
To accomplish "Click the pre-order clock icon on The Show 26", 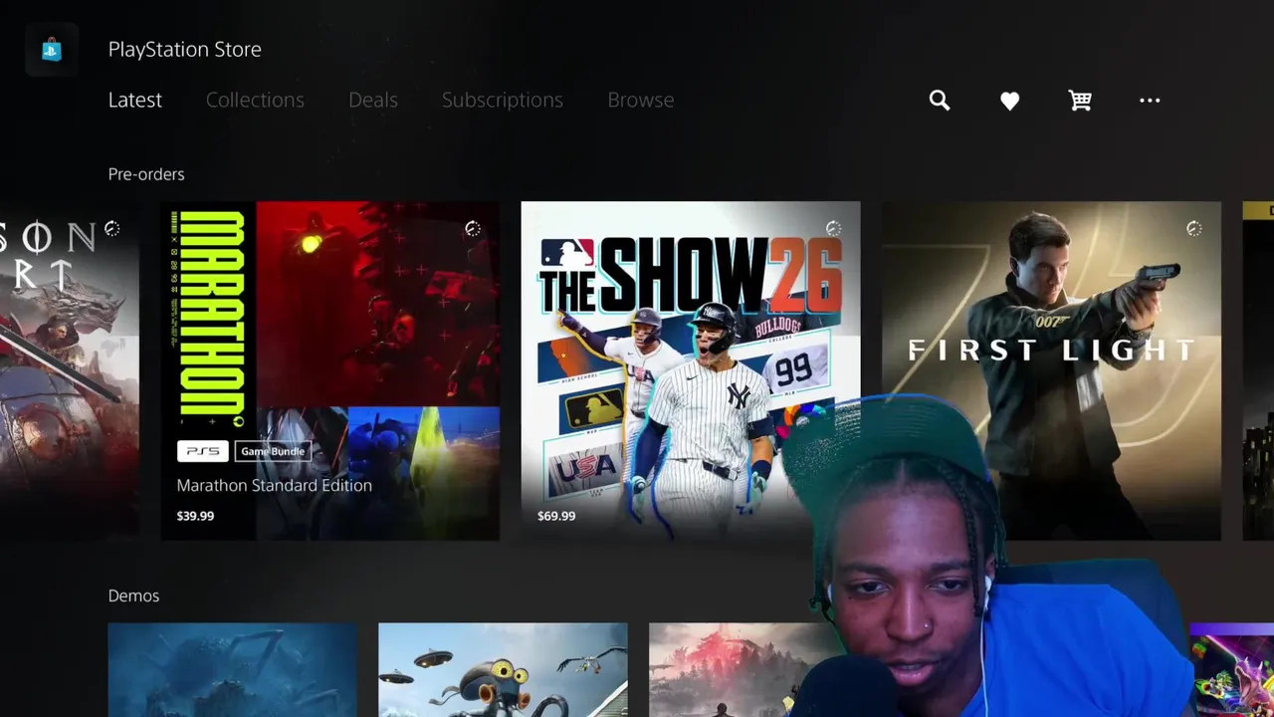I will tap(833, 229).
